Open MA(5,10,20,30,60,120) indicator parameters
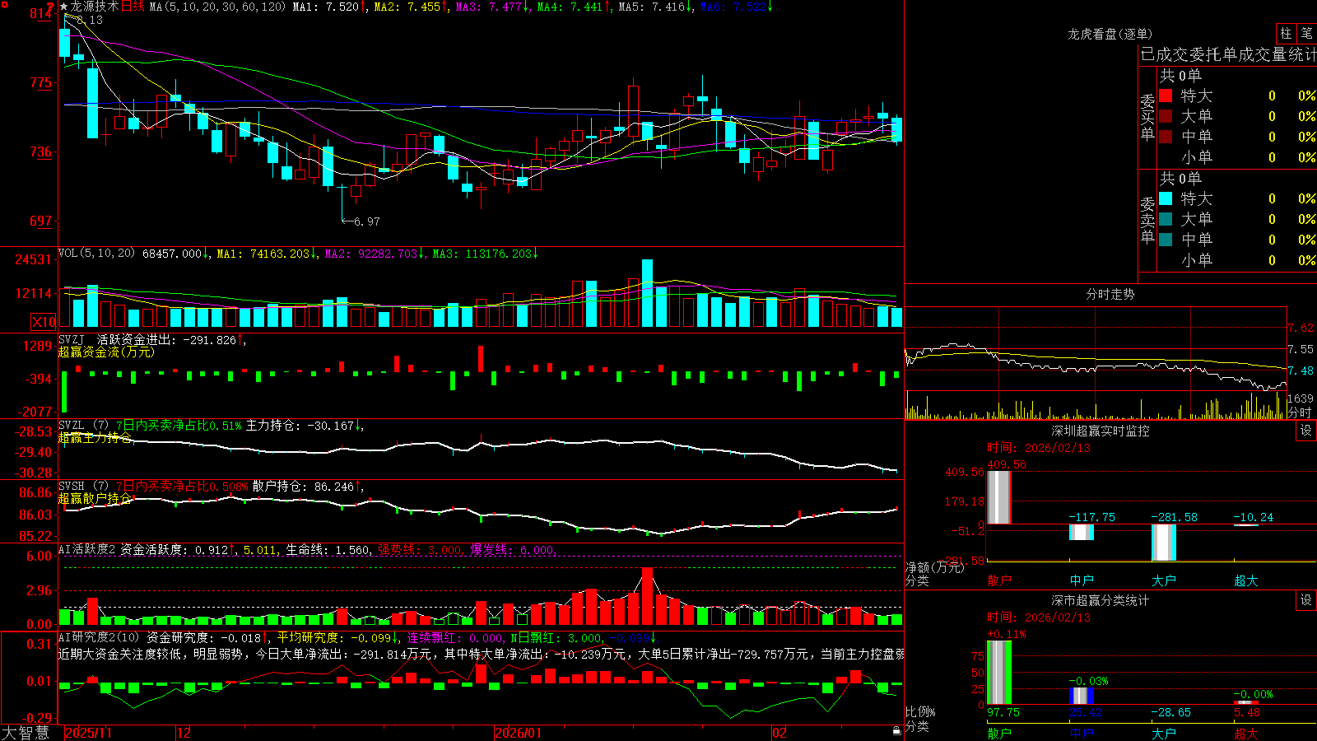The height and width of the screenshot is (741, 1317). pyautogui.click(x=218, y=7)
